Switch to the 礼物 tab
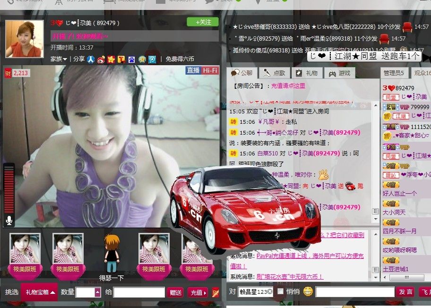 click(306, 73)
